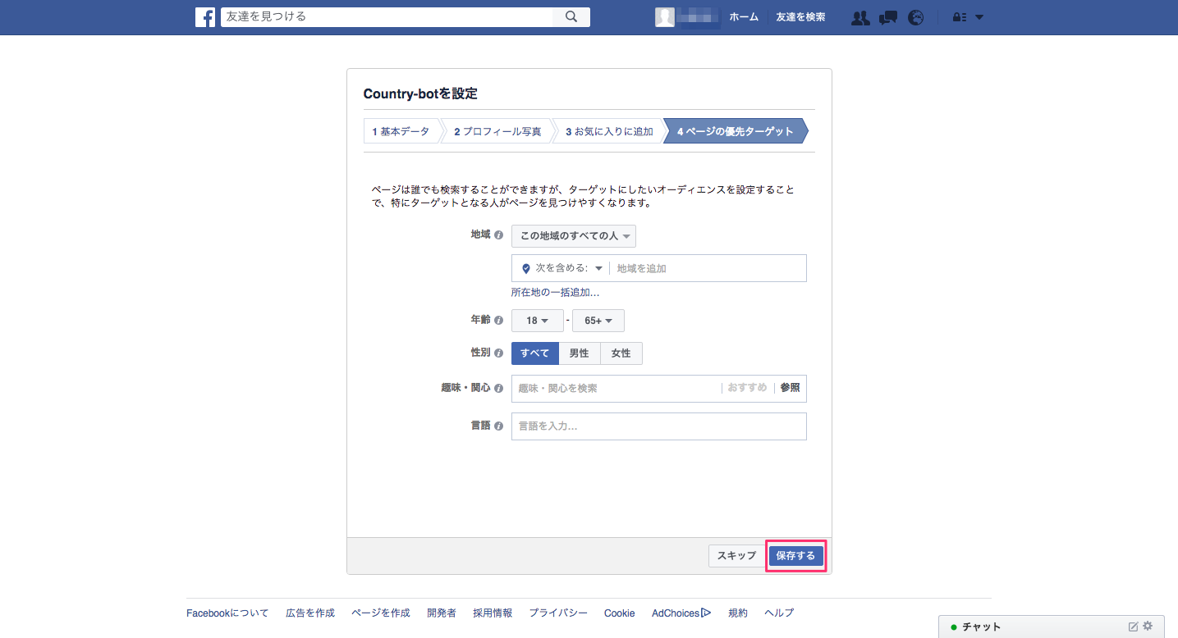Image resolution: width=1178 pixels, height=638 pixels.
Task: Click the info icon next to 地域
Action: coord(498,235)
